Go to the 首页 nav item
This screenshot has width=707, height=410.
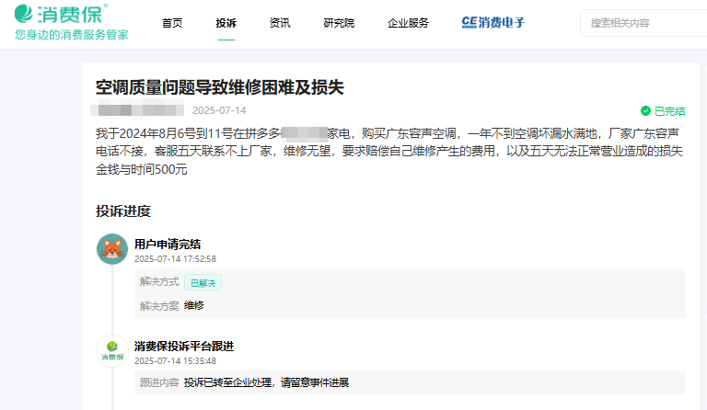(x=172, y=23)
